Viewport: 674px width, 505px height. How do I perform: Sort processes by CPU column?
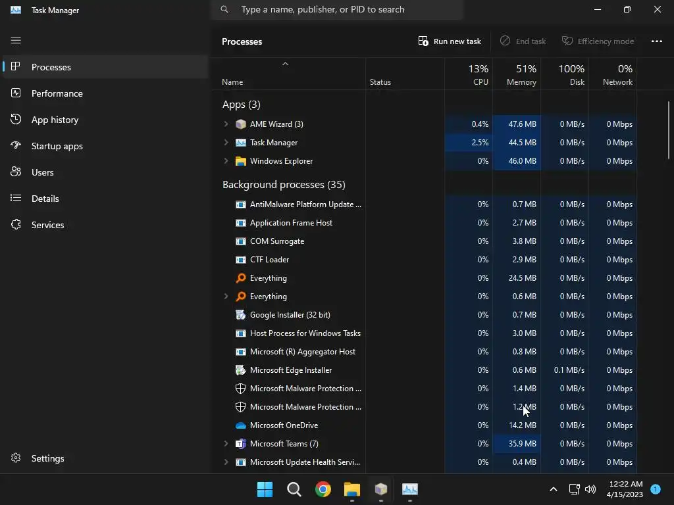click(469, 74)
